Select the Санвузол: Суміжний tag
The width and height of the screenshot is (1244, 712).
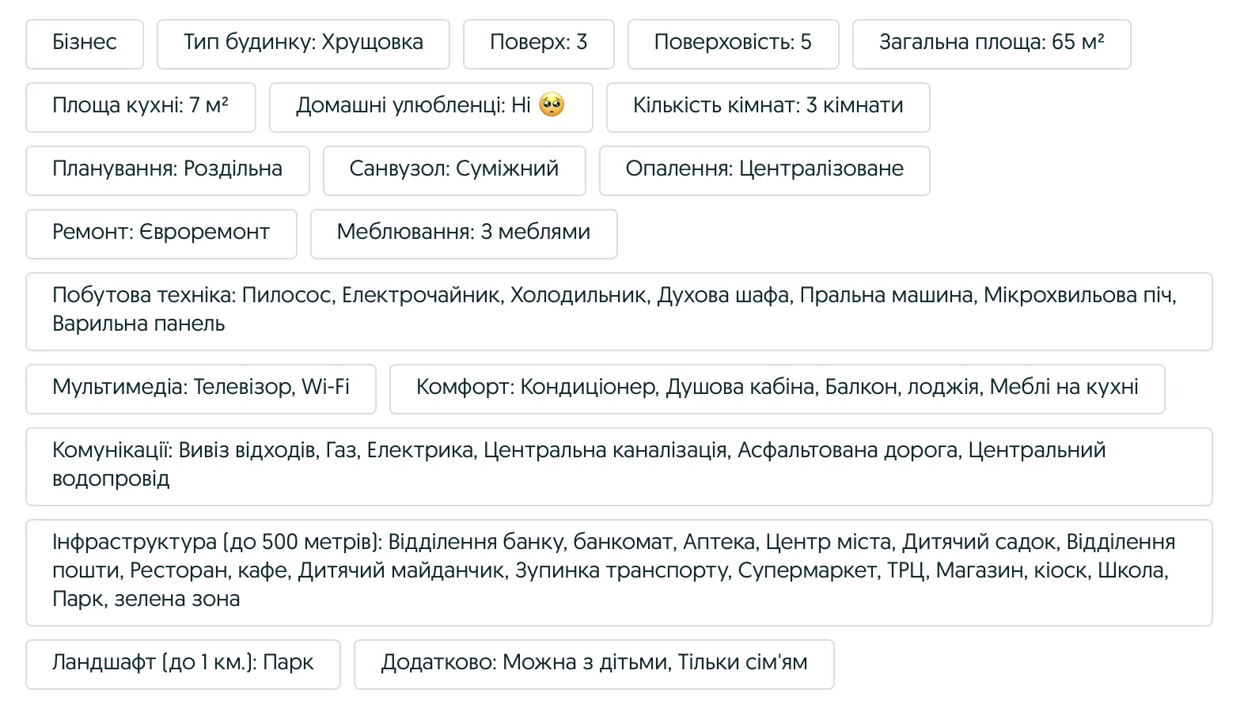tap(454, 171)
